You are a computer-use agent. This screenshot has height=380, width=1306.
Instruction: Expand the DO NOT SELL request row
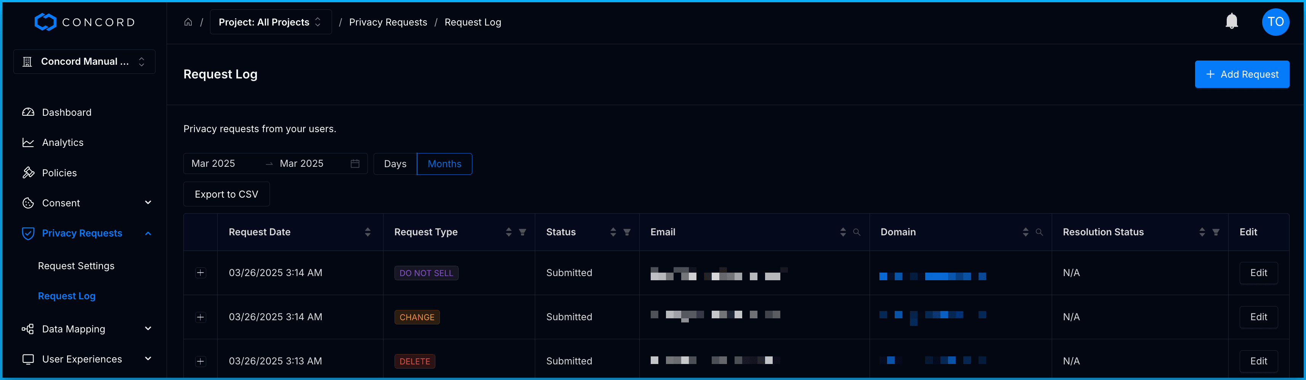(201, 273)
